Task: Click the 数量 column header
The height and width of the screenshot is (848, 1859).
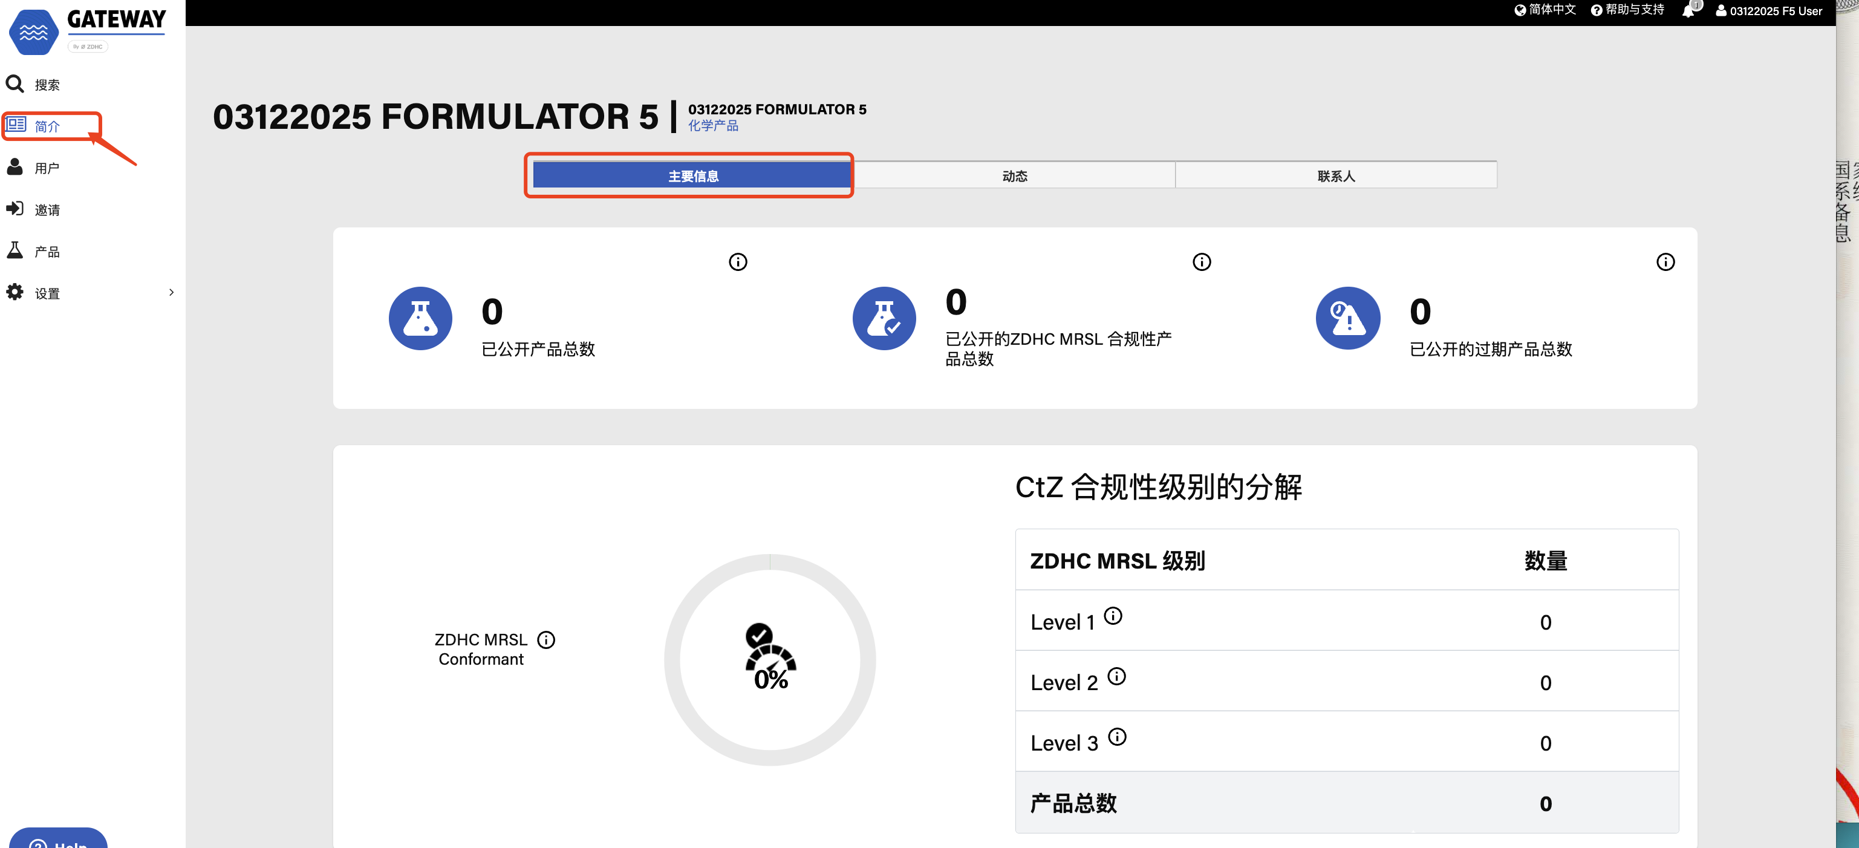Action: pos(1546,561)
